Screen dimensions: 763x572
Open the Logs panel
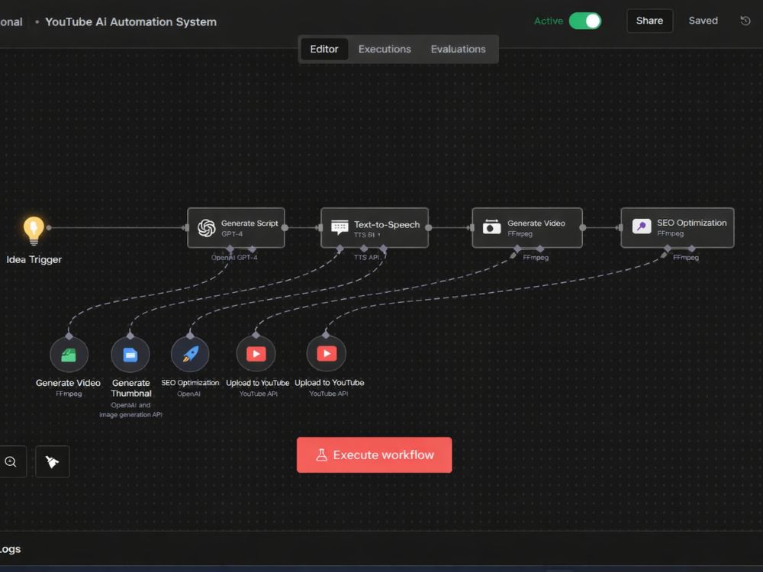[x=10, y=548]
